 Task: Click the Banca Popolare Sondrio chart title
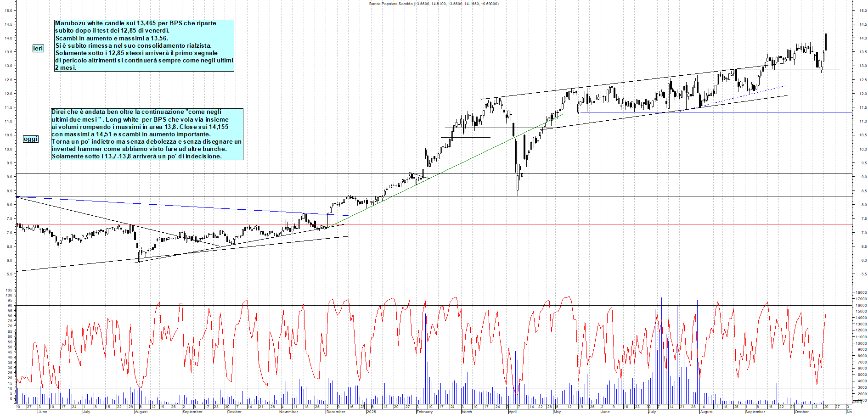click(x=434, y=4)
